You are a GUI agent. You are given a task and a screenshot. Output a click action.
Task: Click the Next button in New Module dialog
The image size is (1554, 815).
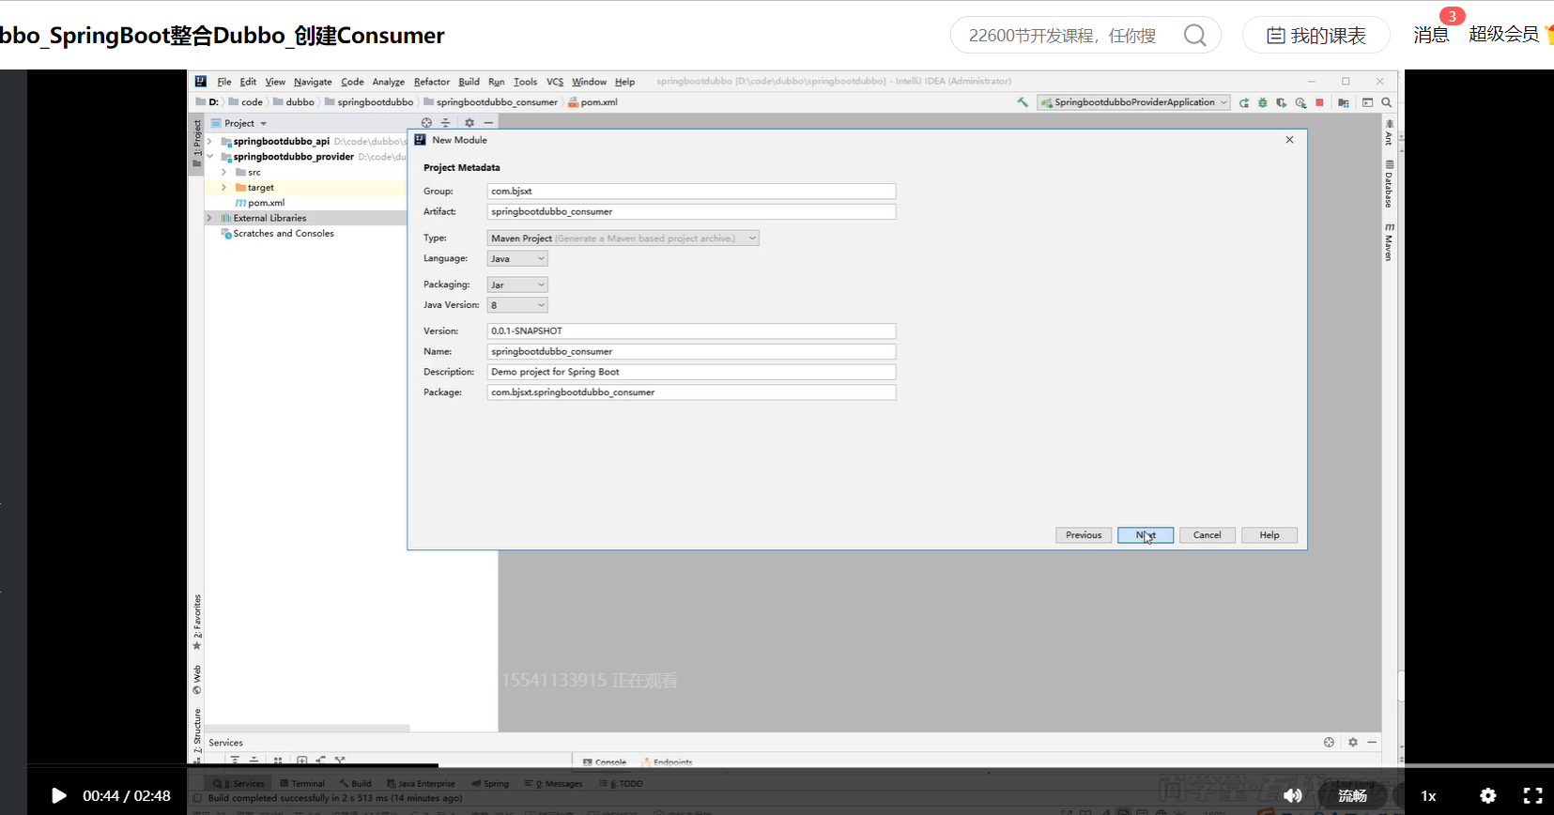tap(1146, 535)
